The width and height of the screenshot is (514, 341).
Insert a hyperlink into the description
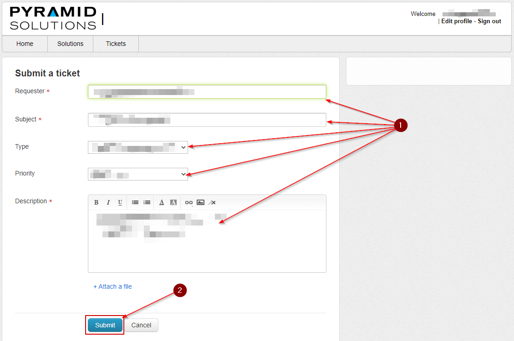pyautogui.click(x=189, y=203)
